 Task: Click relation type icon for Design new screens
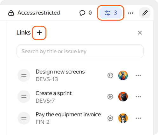click(x=24, y=75)
